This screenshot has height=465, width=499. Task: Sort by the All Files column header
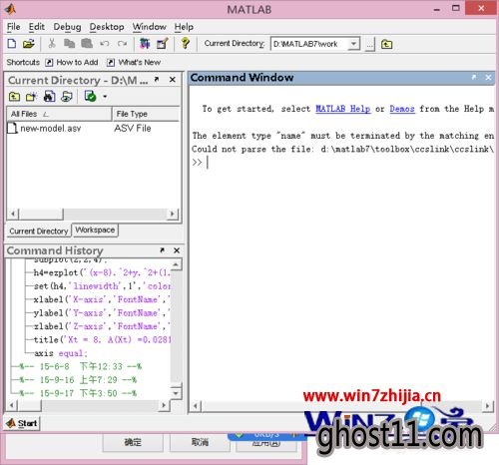(59, 114)
